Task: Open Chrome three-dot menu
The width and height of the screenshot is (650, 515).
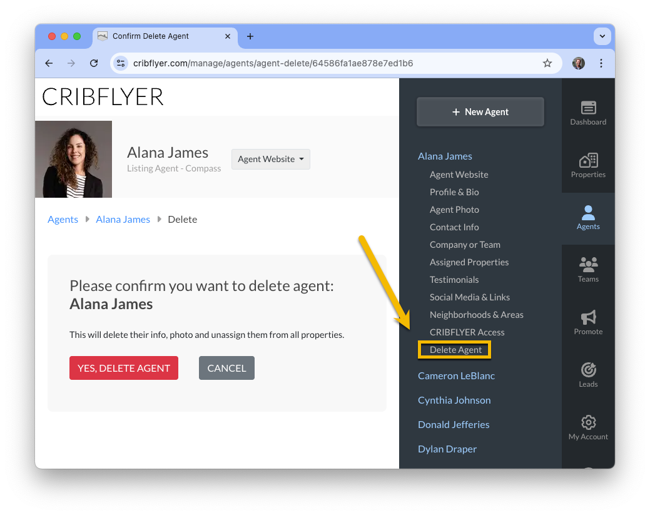Action: pos(601,63)
